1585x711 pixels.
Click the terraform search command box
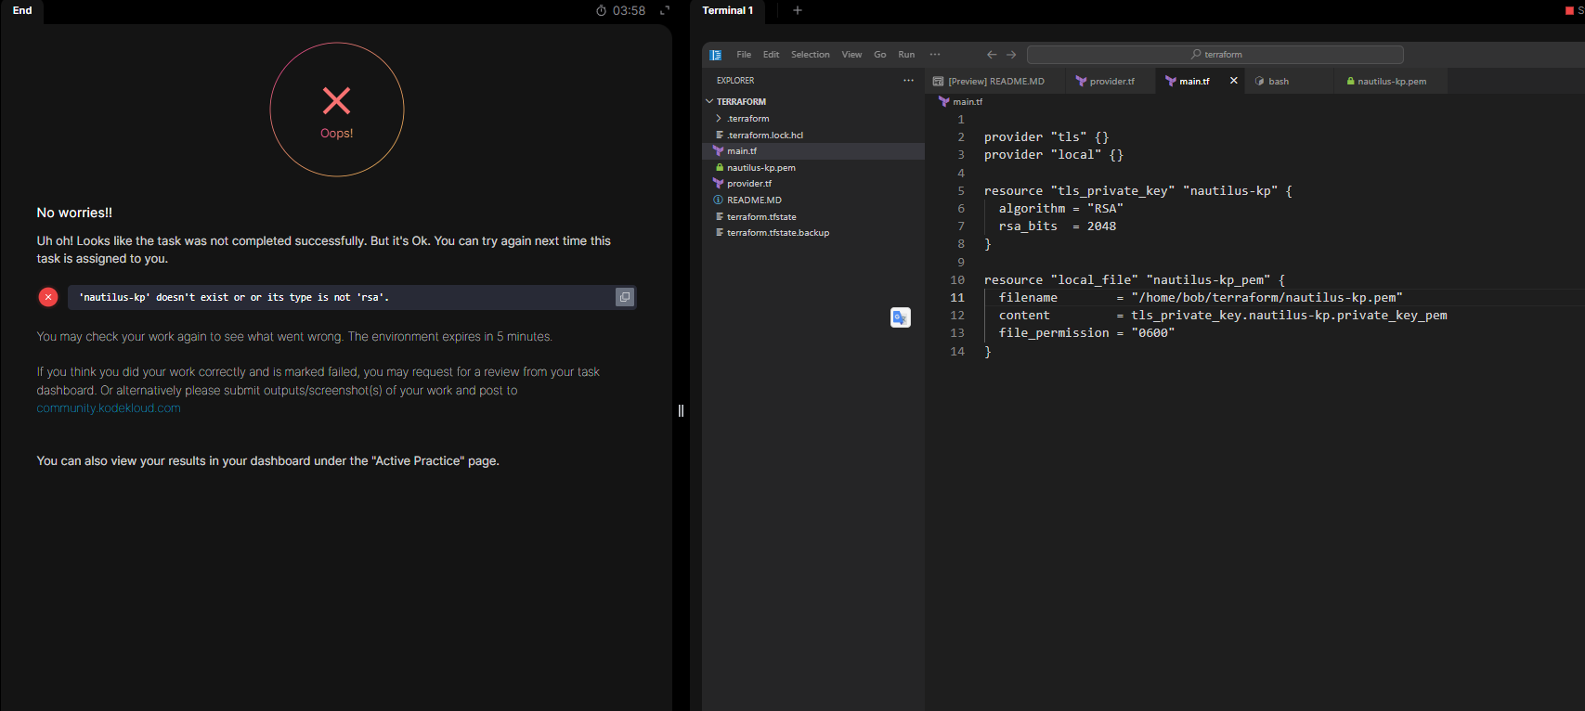[x=1215, y=55]
